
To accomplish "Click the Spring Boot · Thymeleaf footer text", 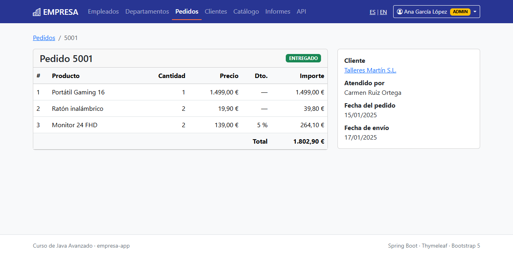I will click(418, 246).
